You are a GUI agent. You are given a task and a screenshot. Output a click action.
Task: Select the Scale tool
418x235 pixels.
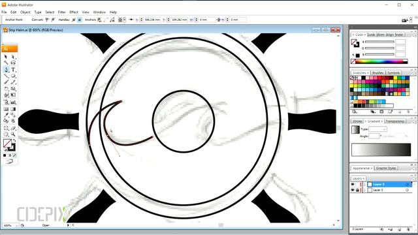coord(13,89)
